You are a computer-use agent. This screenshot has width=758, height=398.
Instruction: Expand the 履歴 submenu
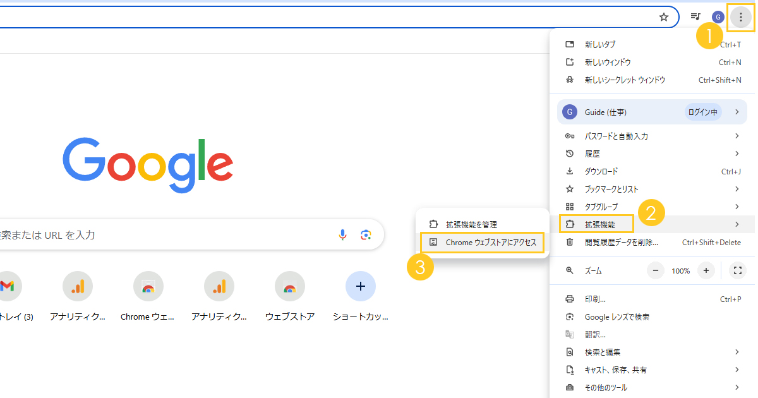[652, 154]
